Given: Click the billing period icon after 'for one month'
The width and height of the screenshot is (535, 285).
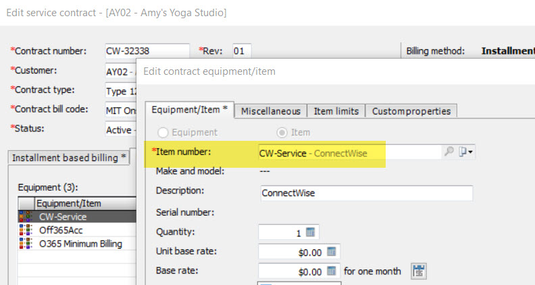Looking at the screenshot, I should (419, 272).
